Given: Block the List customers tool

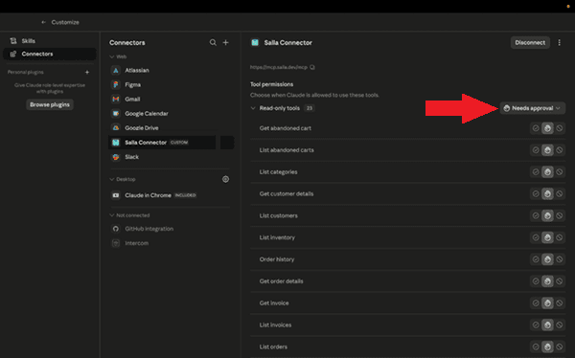Looking at the screenshot, I should point(560,215).
